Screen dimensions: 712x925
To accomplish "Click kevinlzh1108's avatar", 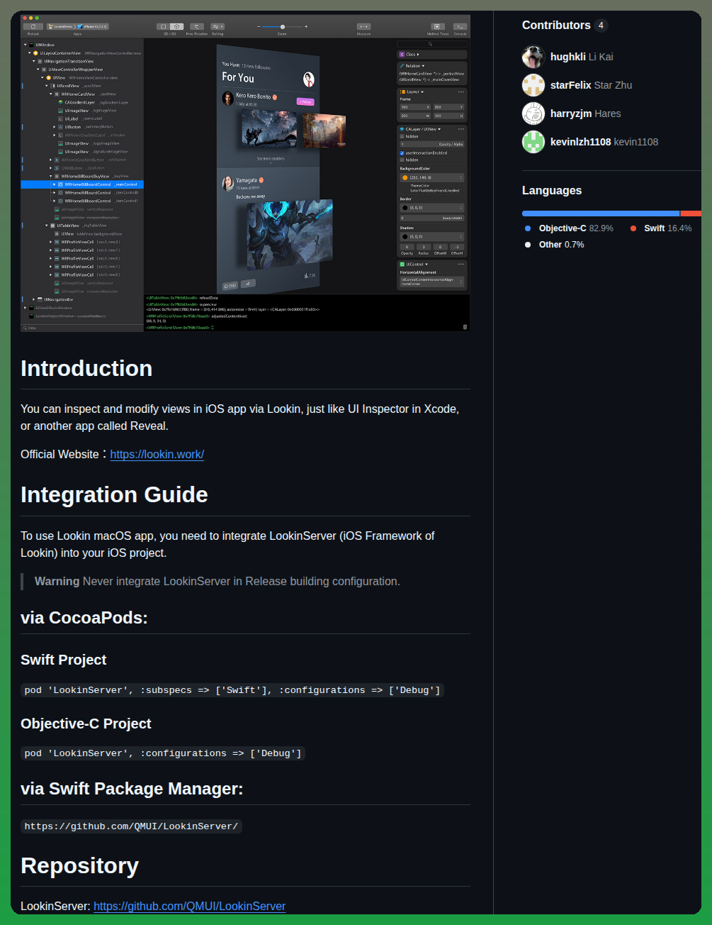I will 533,142.
